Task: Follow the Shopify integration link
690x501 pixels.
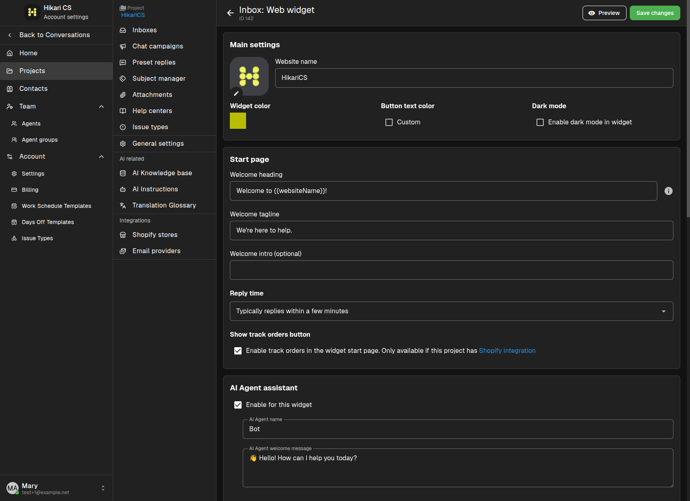Action: click(x=507, y=351)
